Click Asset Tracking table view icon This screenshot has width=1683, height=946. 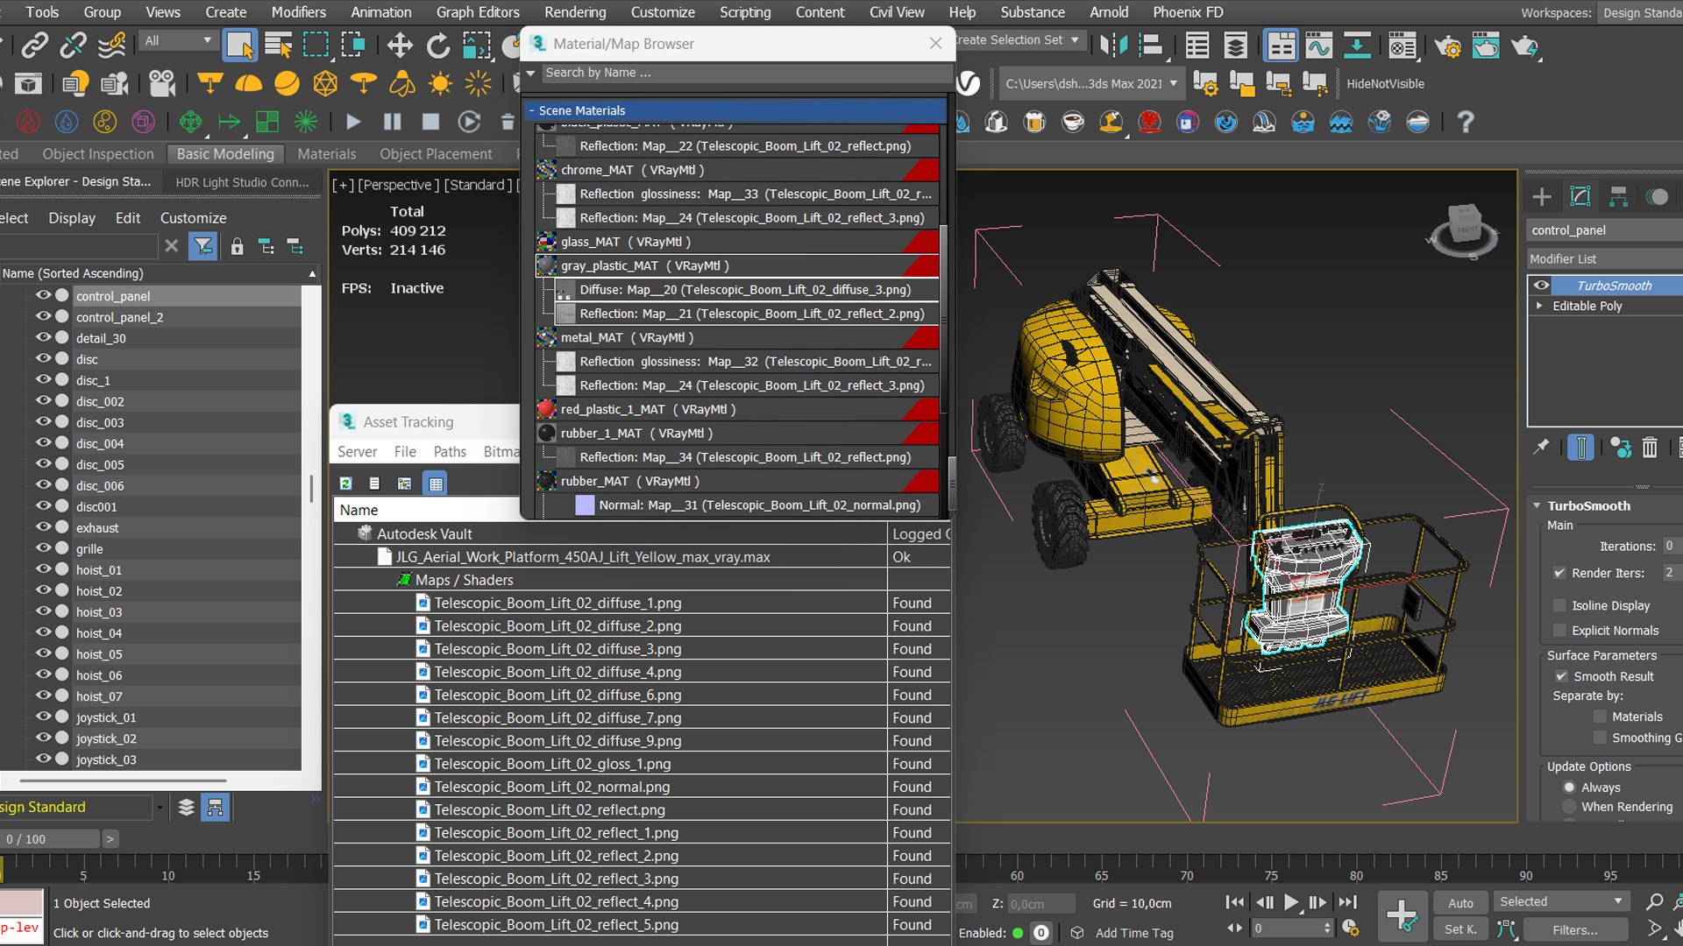[x=436, y=484]
